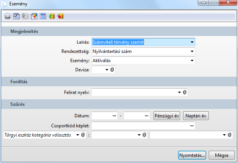Click the paperclip in the rightmost category field
Image resolution: width=238 pixels, height=163 pixels.
point(230,135)
